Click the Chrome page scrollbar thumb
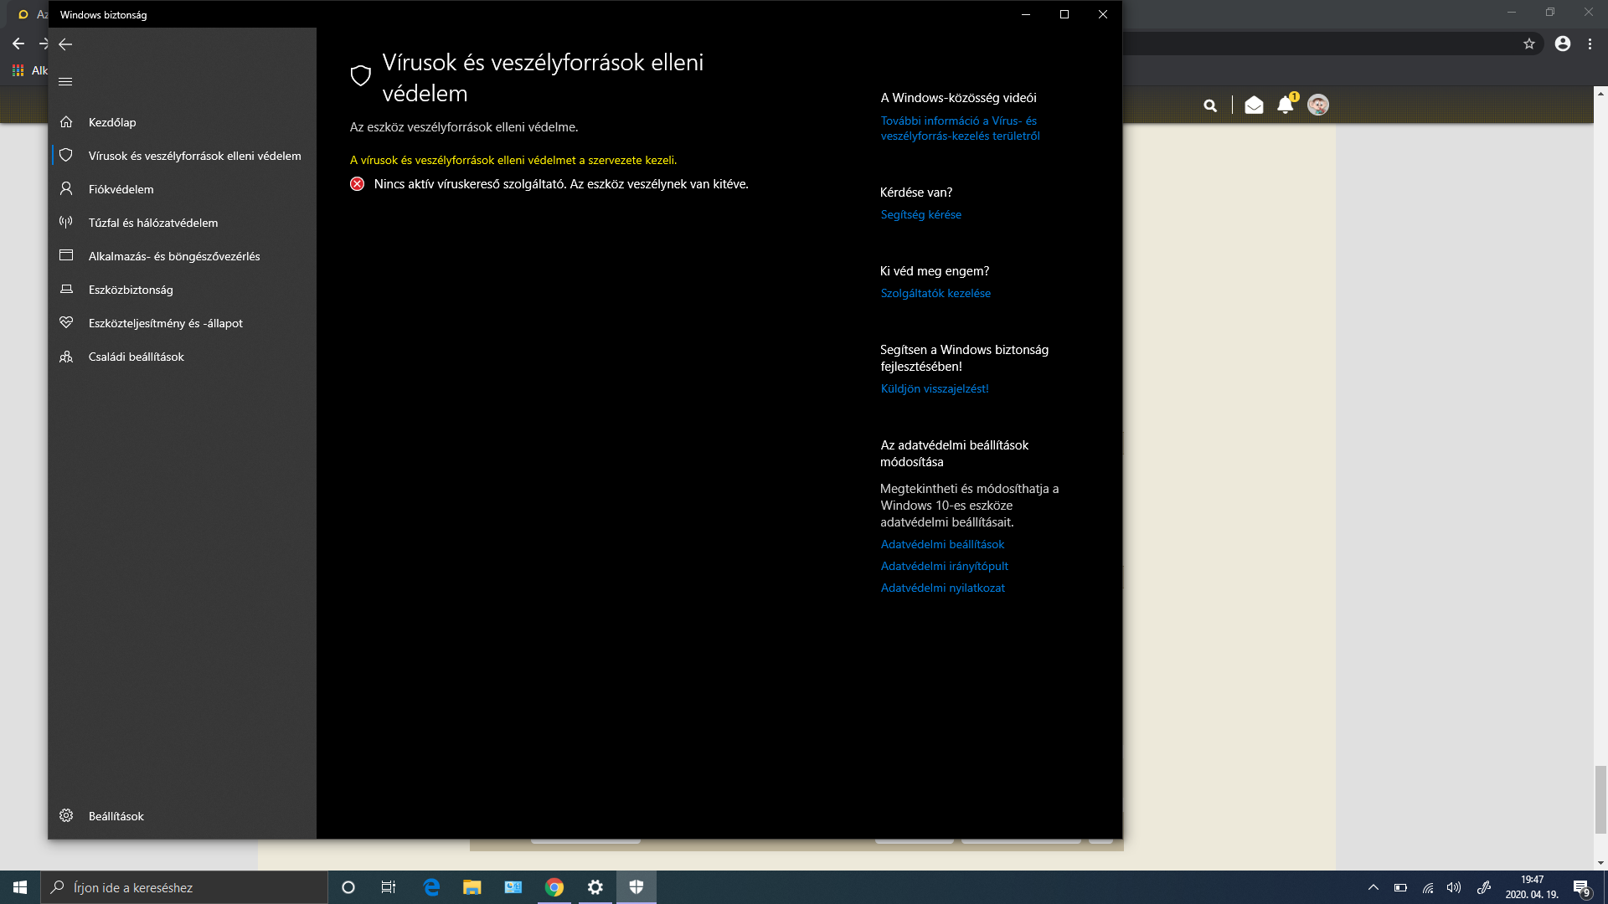Viewport: 1608px width, 904px height. pos(1600,799)
